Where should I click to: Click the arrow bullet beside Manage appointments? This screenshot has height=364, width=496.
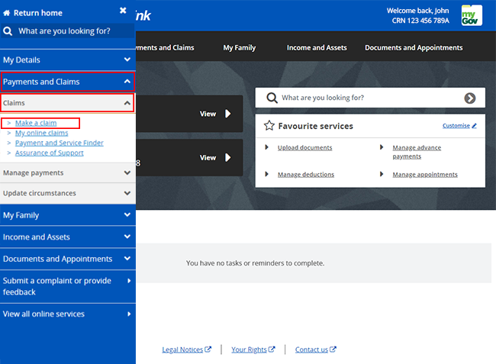[x=382, y=174]
